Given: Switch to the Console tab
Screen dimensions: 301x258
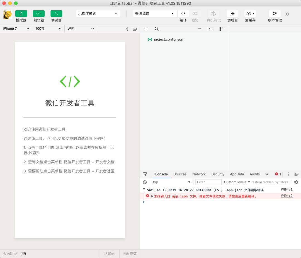Looking at the screenshot, I should (x=161, y=174).
